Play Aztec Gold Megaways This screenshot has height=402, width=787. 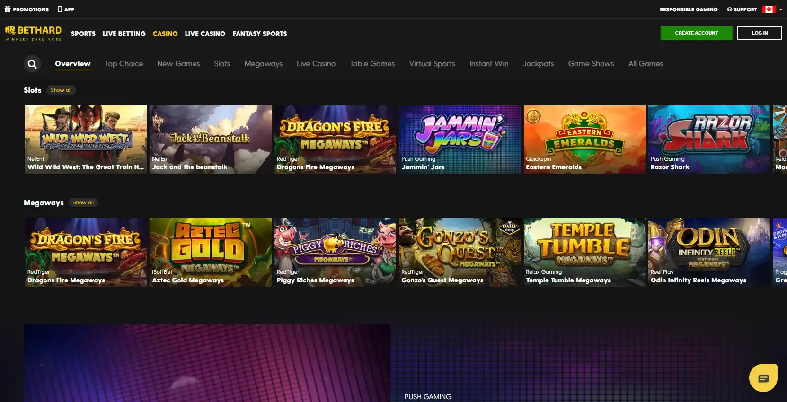pyautogui.click(x=210, y=252)
